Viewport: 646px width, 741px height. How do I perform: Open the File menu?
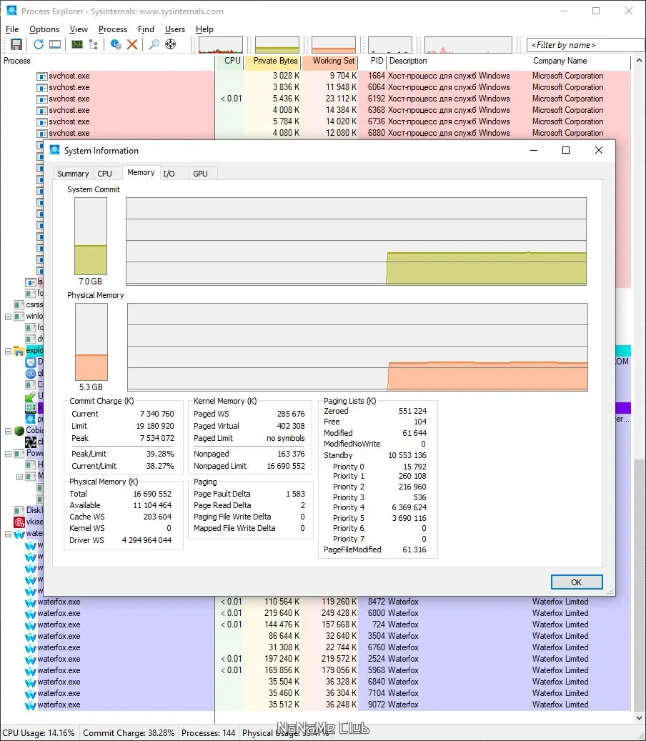pyautogui.click(x=12, y=29)
